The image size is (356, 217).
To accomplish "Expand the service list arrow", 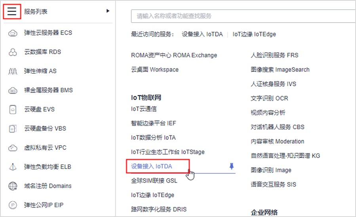I will pyautogui.click(x=108, y=11).
